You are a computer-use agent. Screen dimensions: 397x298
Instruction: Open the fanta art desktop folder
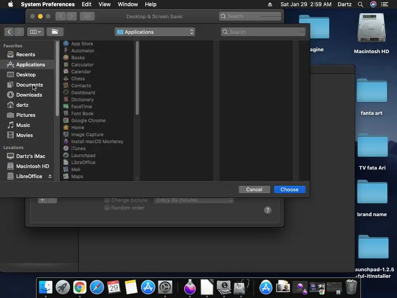[x=372, y=91]
